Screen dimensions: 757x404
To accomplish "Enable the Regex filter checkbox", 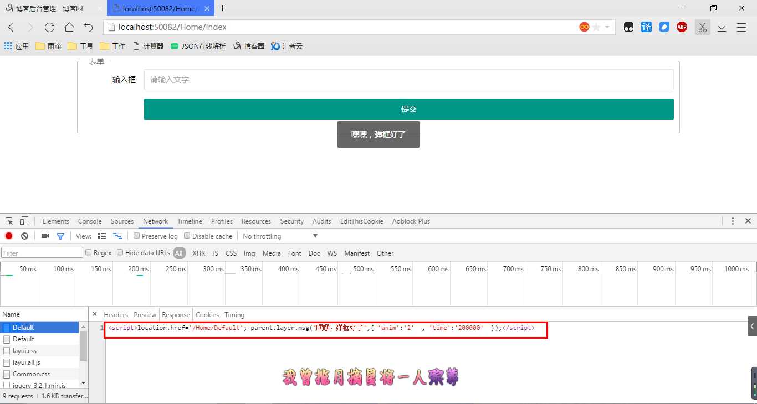I will (88, 252).
